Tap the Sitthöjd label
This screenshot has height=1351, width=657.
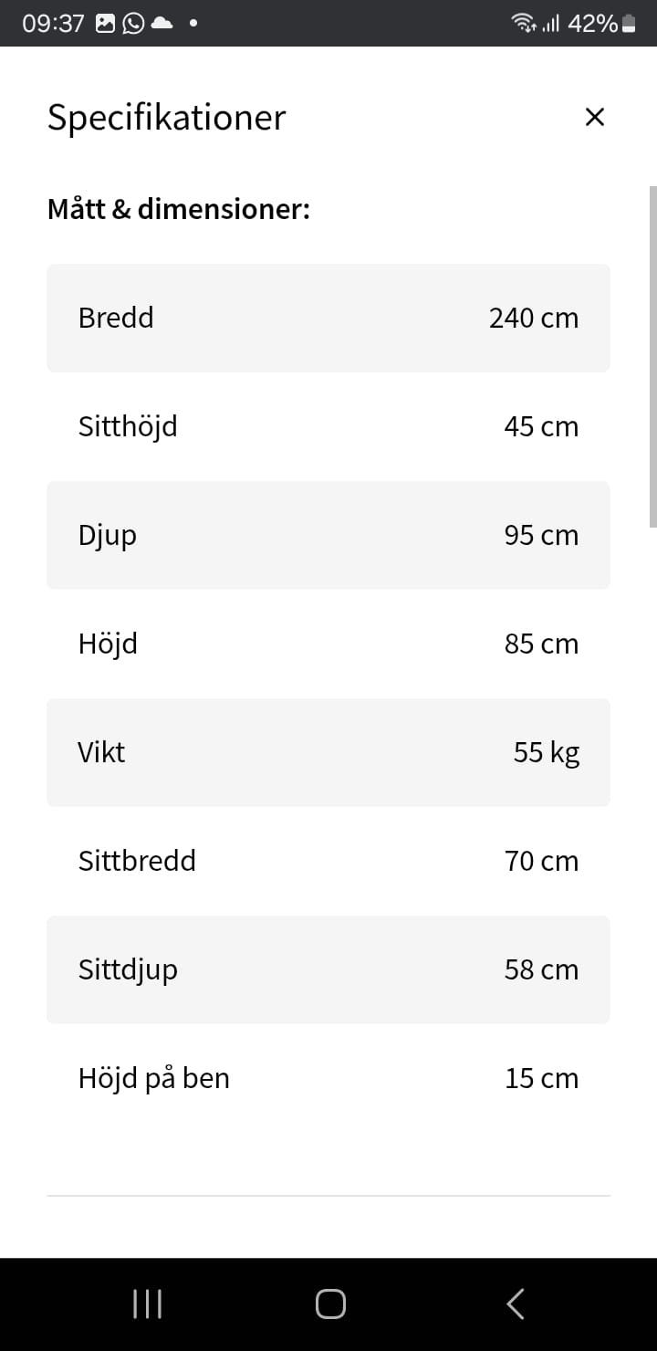point(128,426)
